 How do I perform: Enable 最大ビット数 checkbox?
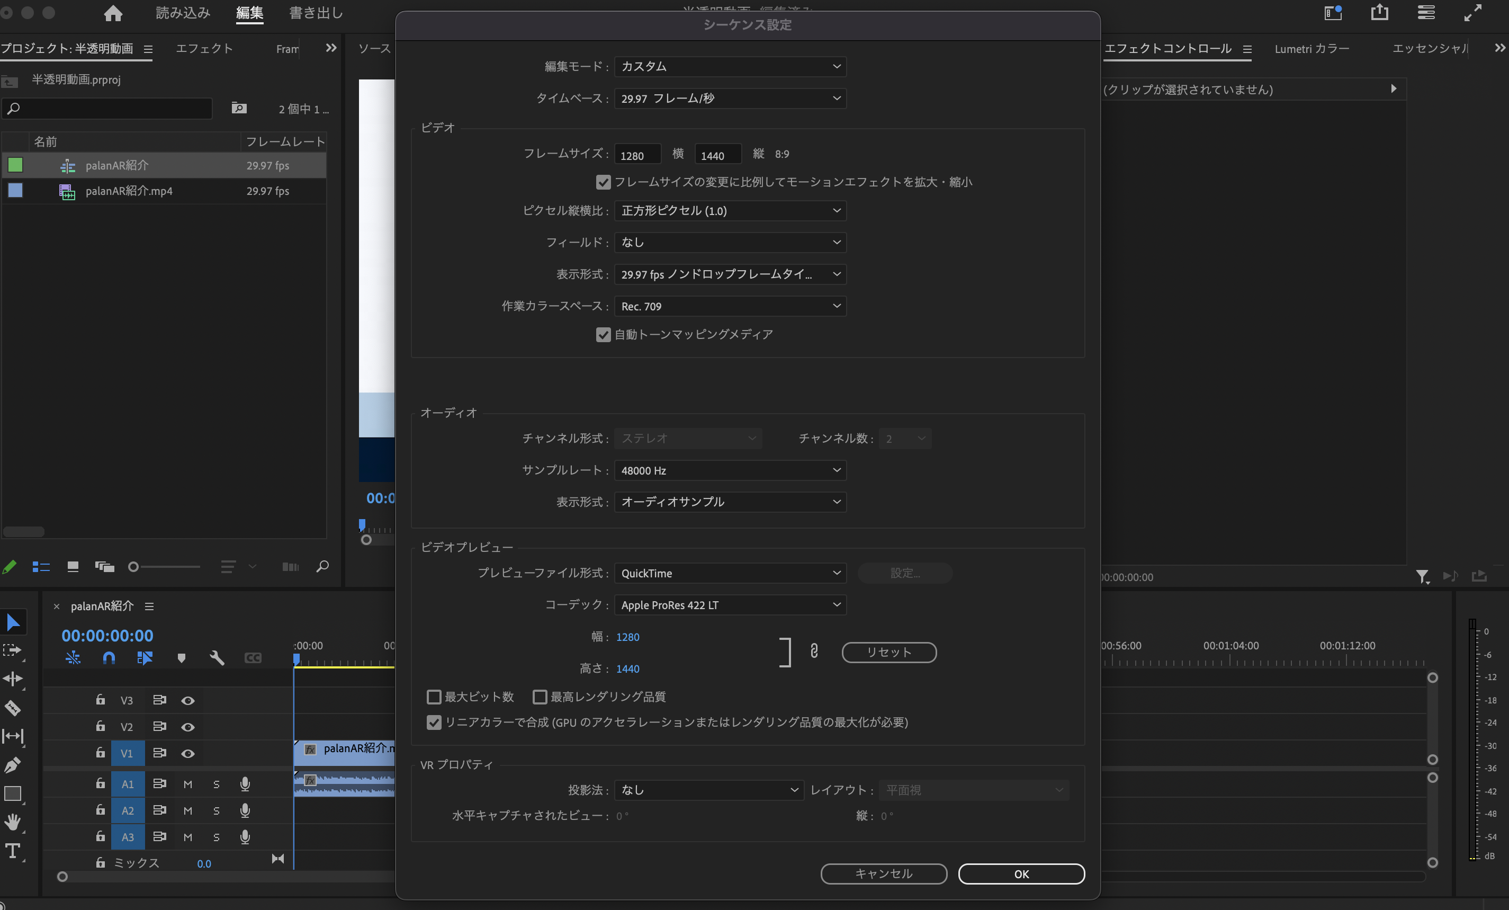coord(434,697)
